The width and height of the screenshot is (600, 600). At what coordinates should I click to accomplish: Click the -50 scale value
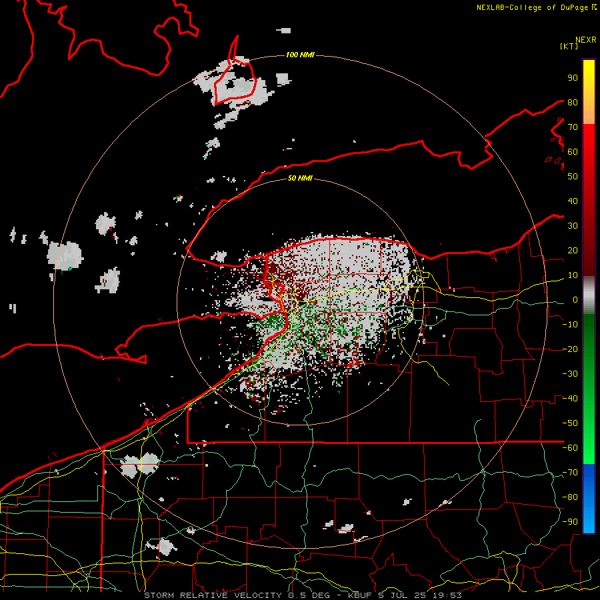[x=570, y=423]
